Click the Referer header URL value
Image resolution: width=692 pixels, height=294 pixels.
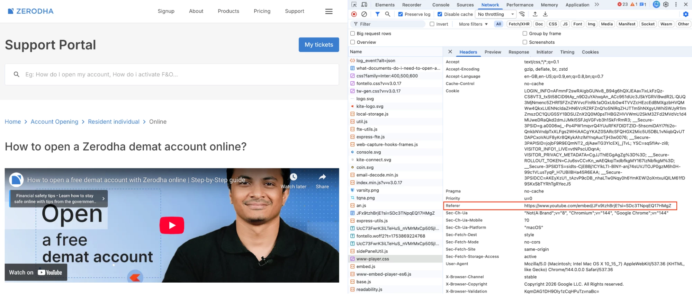coord(597,206)
